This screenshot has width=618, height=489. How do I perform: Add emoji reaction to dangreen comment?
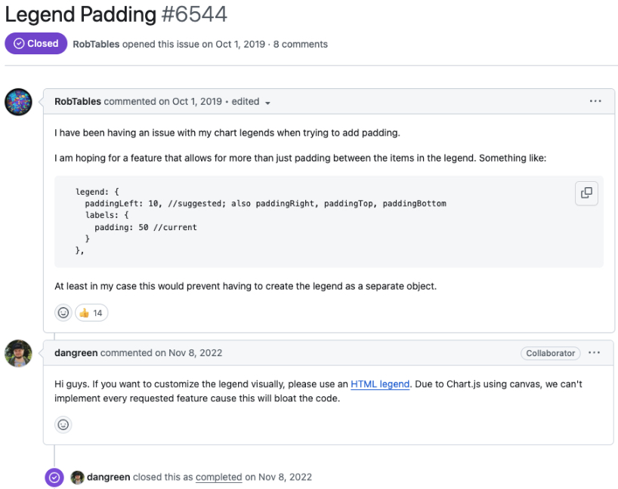pos(63,424)
